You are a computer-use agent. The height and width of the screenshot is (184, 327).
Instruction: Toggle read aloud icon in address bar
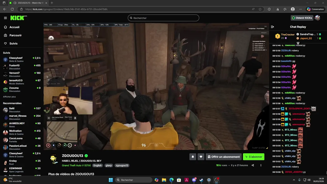point(253,9)
